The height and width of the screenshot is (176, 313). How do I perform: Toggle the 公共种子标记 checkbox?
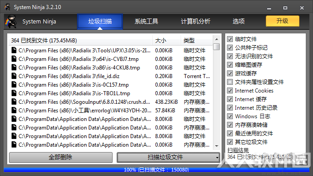tap(230, 47)
